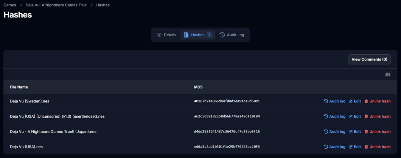Image resolution: width=401 pixels, height=158 pixels.
Task: Open Audit log for Deja Vu (USA).nes
Action: tap(334, 147)
